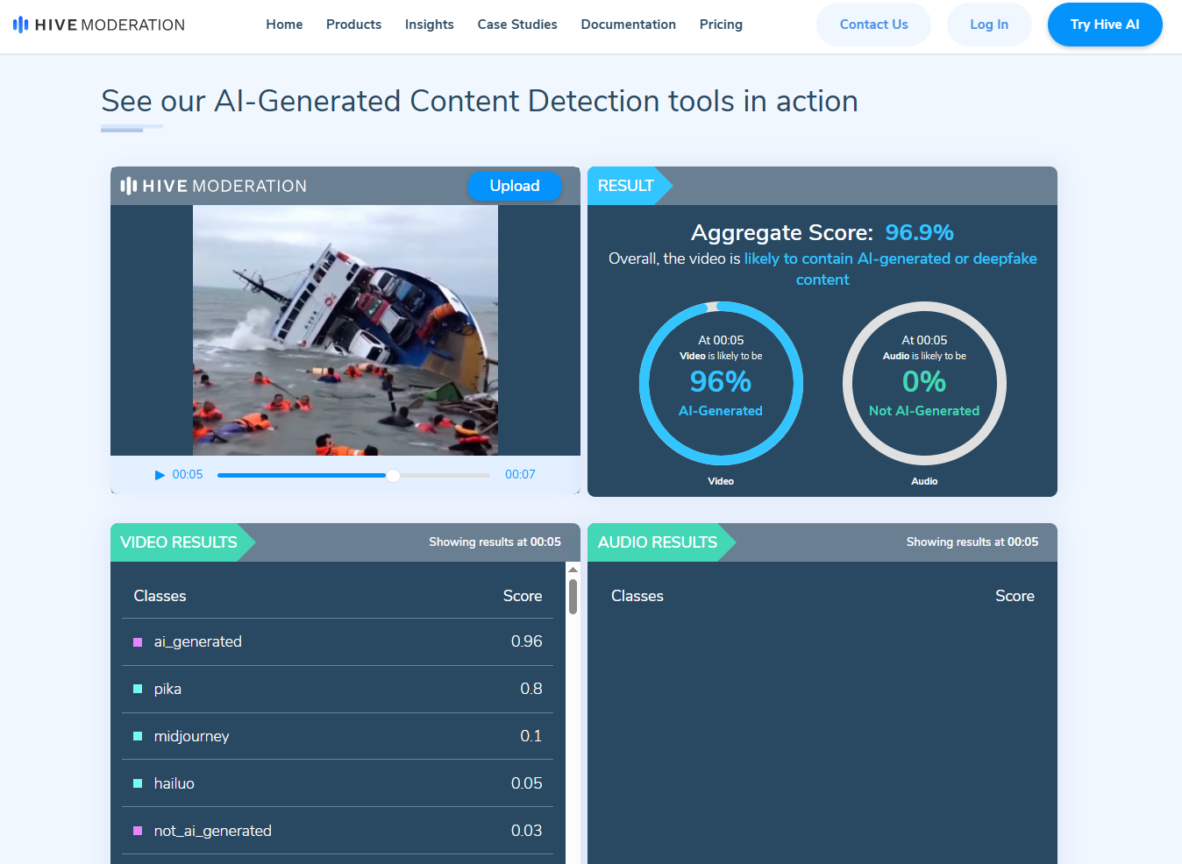
Task: Click Score header in Audio Results
Action: click(x=1015, y=596)
